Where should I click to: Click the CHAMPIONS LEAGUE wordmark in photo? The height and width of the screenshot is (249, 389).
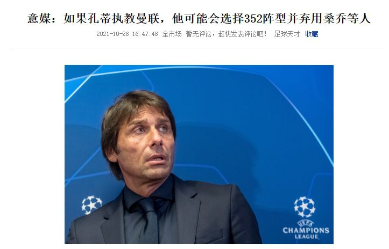tap(306, 233)
